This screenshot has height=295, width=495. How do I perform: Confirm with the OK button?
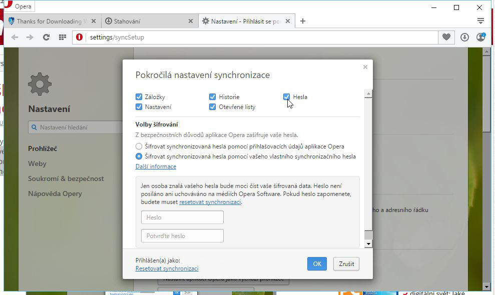pos(317,264)
